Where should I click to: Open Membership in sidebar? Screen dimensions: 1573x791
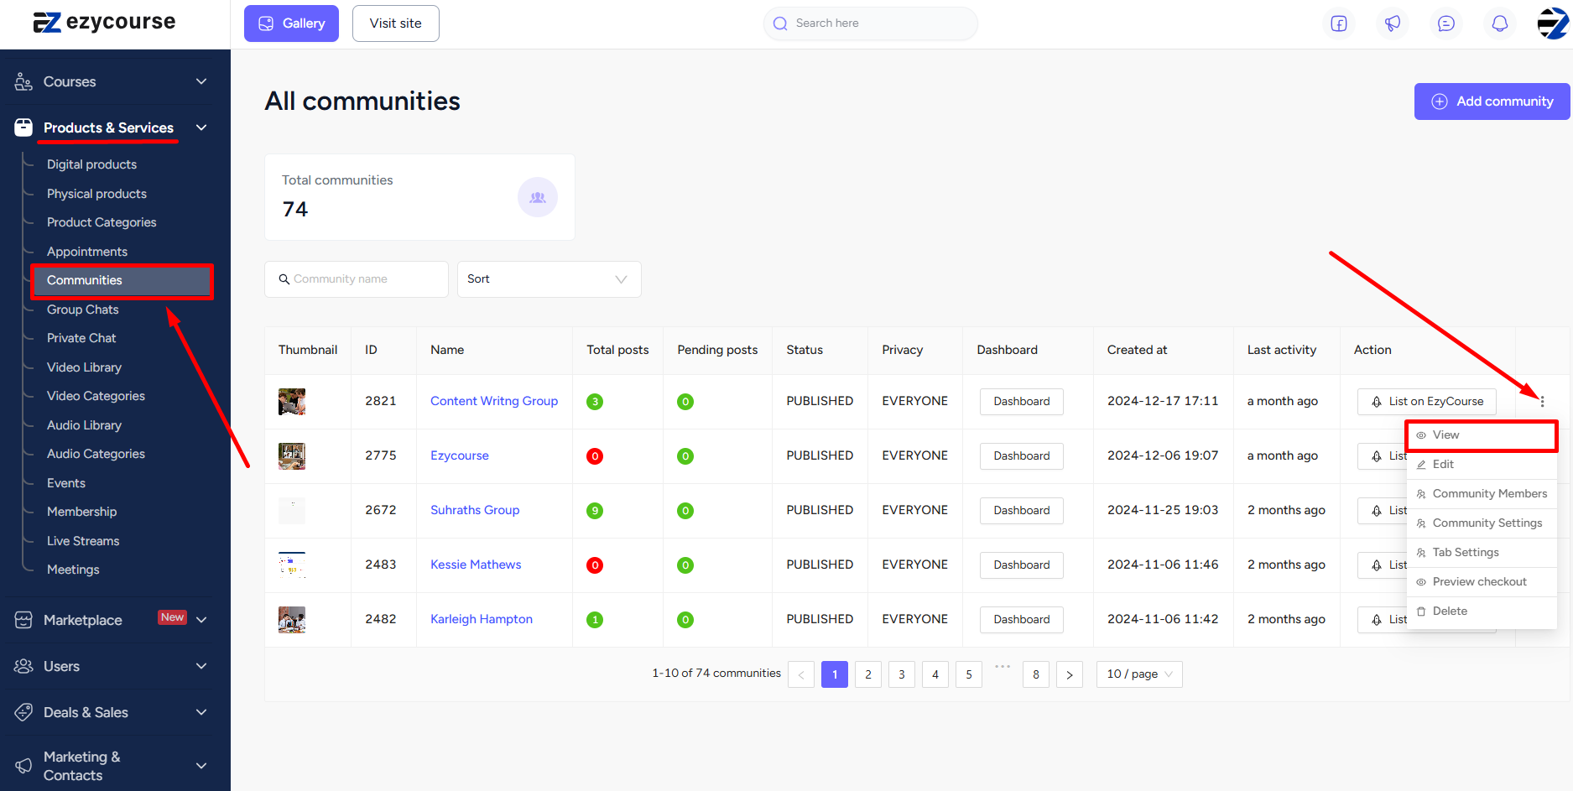(x=81, y=512)
